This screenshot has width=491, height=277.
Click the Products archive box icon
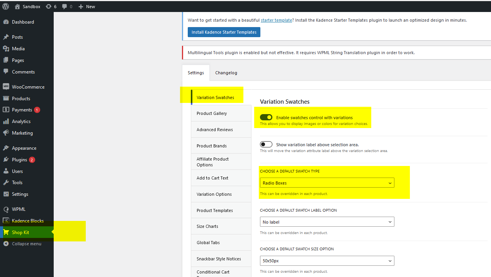[6, 99]
